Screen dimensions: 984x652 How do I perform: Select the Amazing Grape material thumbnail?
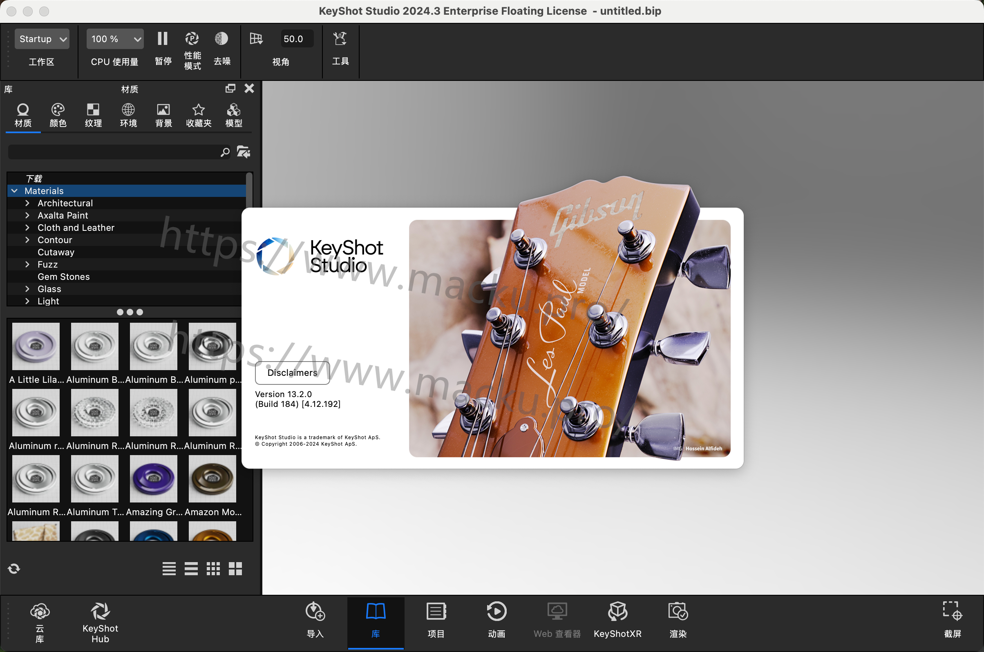pos(154,479)
